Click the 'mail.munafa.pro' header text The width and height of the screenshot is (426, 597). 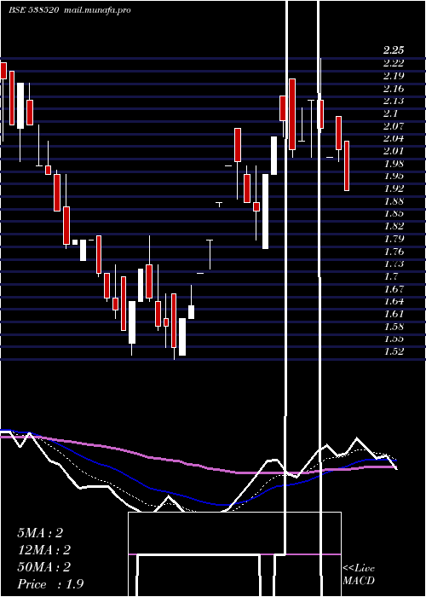point(97,10)
